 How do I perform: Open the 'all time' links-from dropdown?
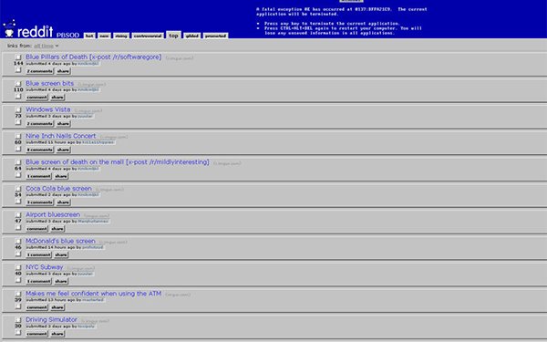[x=46, y=46]
